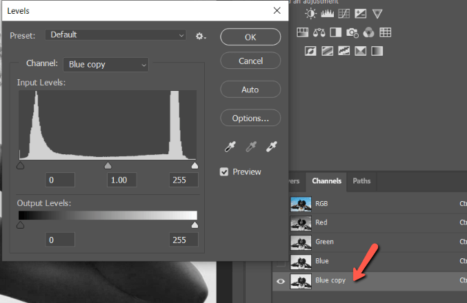Expand the Channel dropdown showing Blue copy
This screenshot has width=467, height=303.
click(x=106, y=65)
